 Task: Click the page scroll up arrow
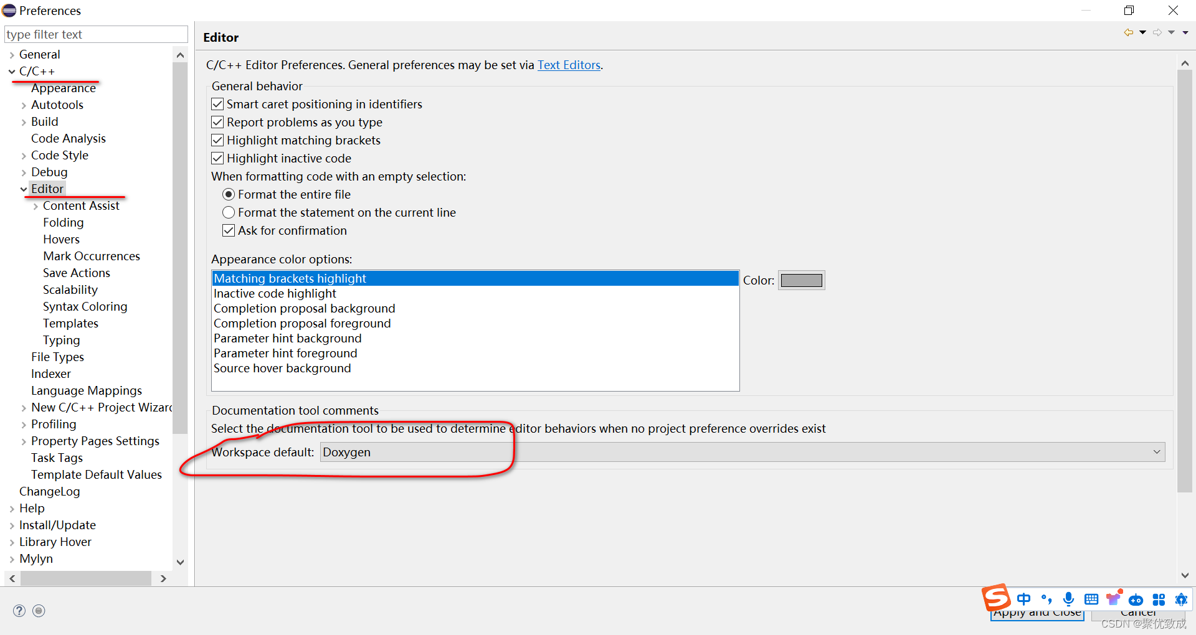point(1185,63)
